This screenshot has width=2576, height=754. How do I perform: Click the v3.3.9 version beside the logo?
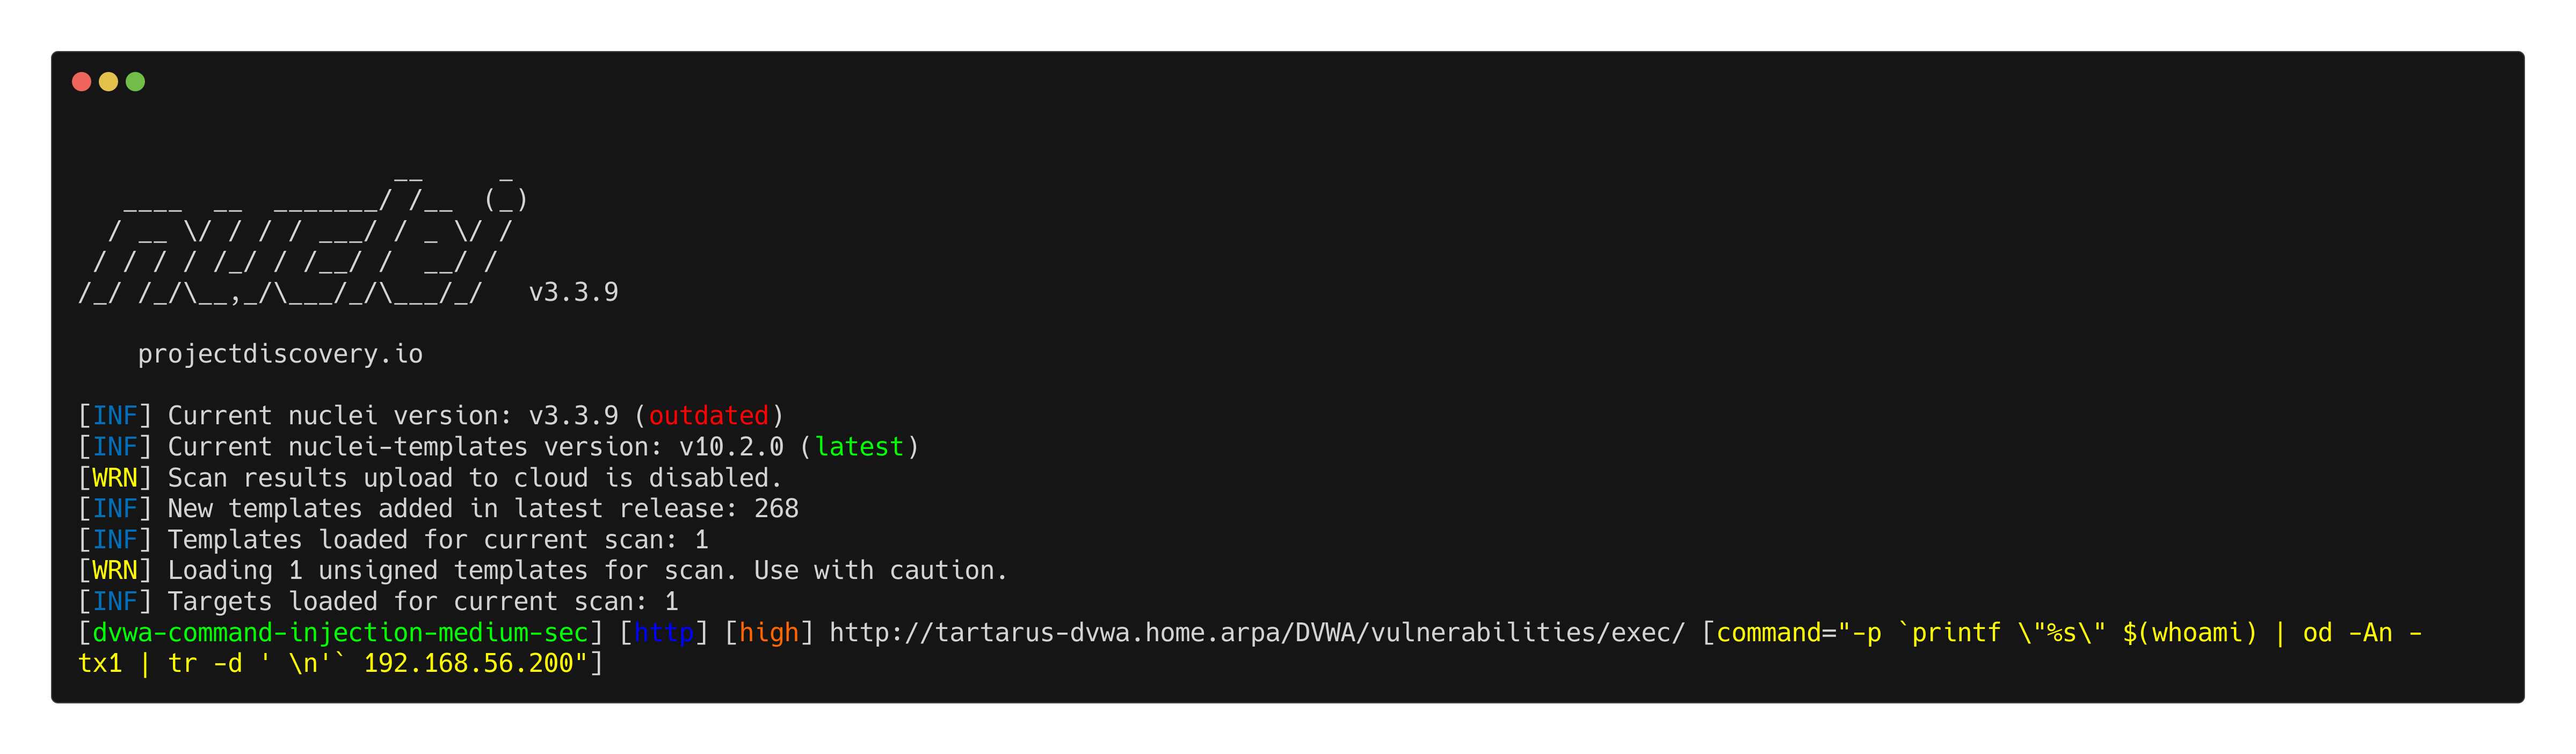pyautogui.click(x=573, y=293)
